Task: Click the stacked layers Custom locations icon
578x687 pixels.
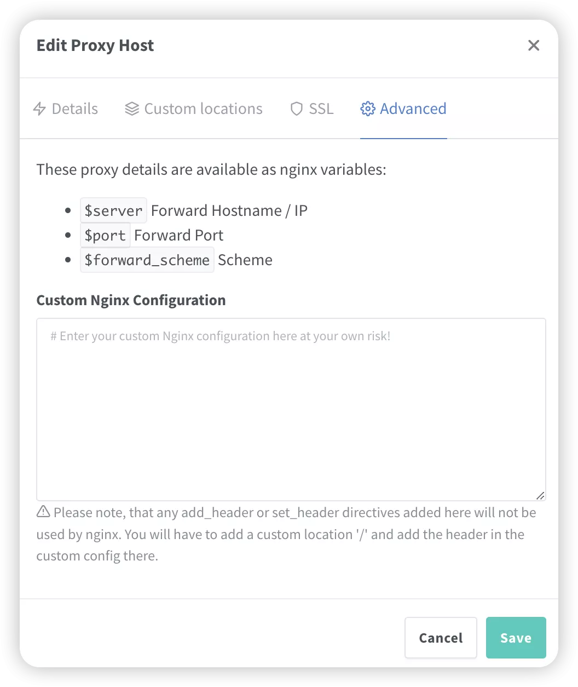Action: coord(132,109)
